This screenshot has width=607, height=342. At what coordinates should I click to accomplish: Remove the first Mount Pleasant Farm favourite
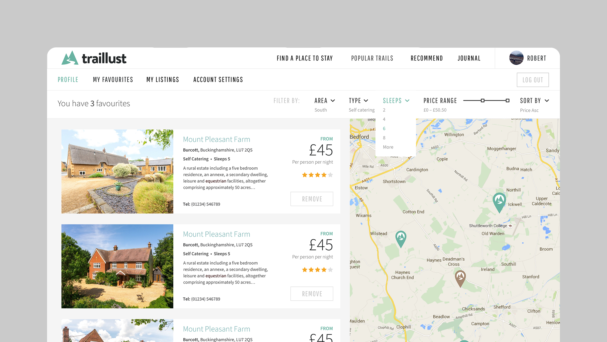[312, 199]
